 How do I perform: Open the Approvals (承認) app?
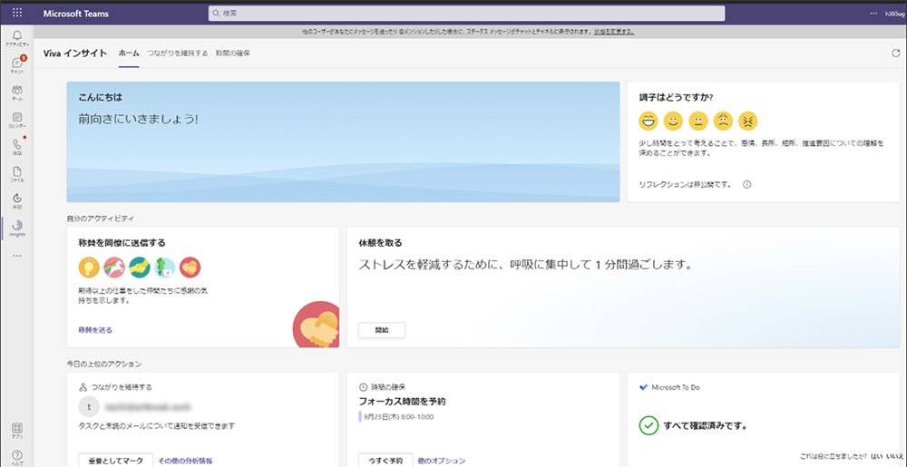point(16,200)
